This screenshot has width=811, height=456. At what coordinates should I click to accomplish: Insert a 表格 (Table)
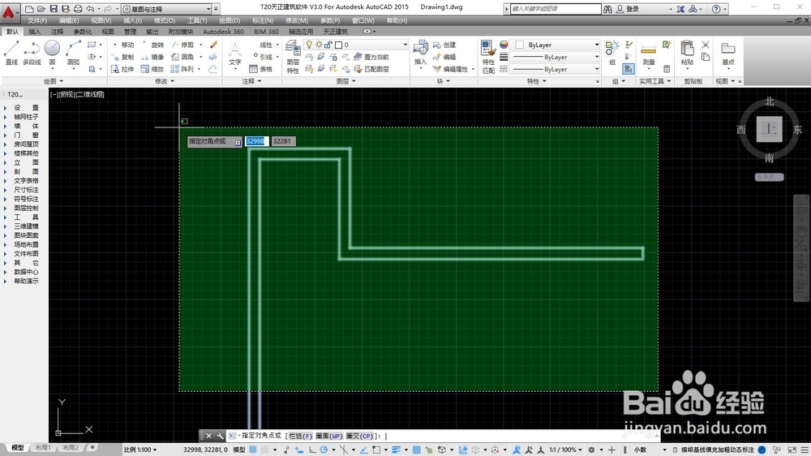coord(261,69)
